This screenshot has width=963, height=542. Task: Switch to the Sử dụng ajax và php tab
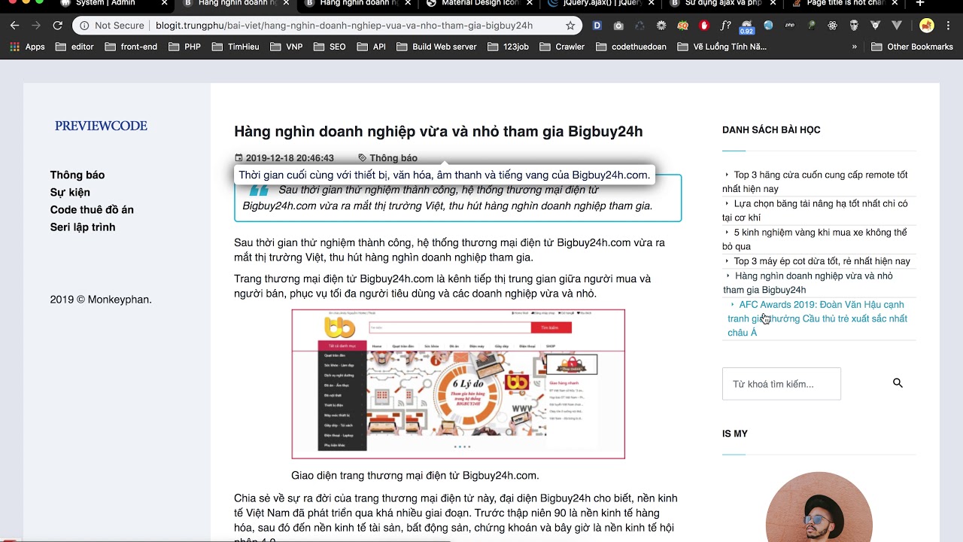click(722, 4)
